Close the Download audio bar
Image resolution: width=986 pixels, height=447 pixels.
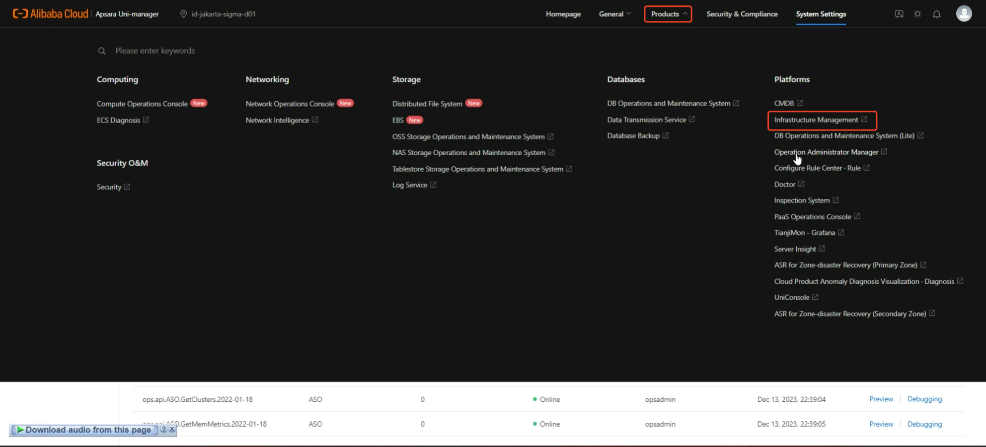click(x=172, y=429)
